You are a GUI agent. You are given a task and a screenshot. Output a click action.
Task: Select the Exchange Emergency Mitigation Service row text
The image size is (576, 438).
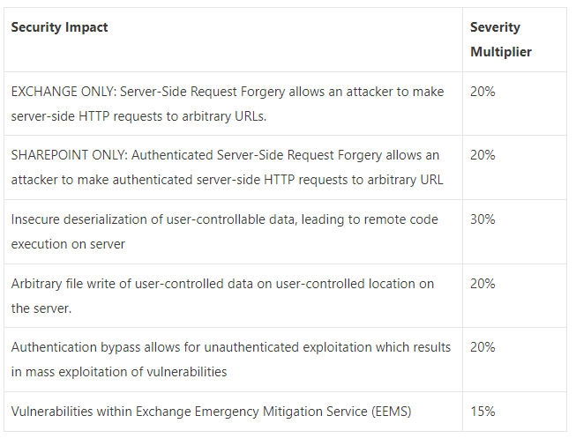[x=211, y=412]
